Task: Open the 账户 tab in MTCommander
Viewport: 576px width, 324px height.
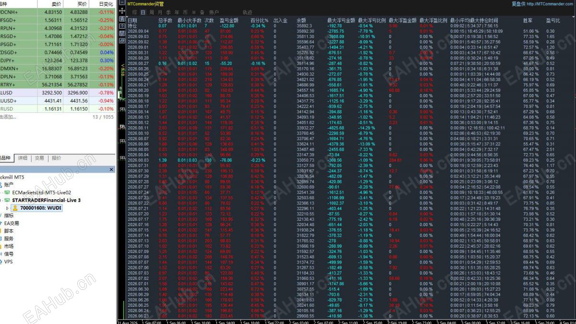Action: point(214,12)
